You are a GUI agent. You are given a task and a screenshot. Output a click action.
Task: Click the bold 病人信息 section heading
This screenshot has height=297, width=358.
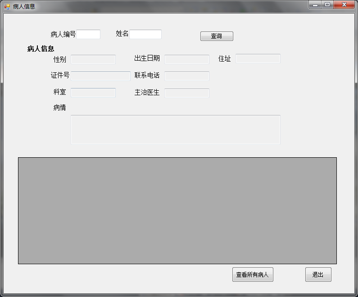click(41, 49)
